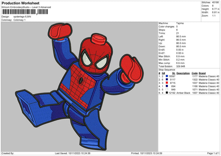Screen dimensions: 221x156
Task: Click the light blue swatch for code 1177
Action: [167, 76]
